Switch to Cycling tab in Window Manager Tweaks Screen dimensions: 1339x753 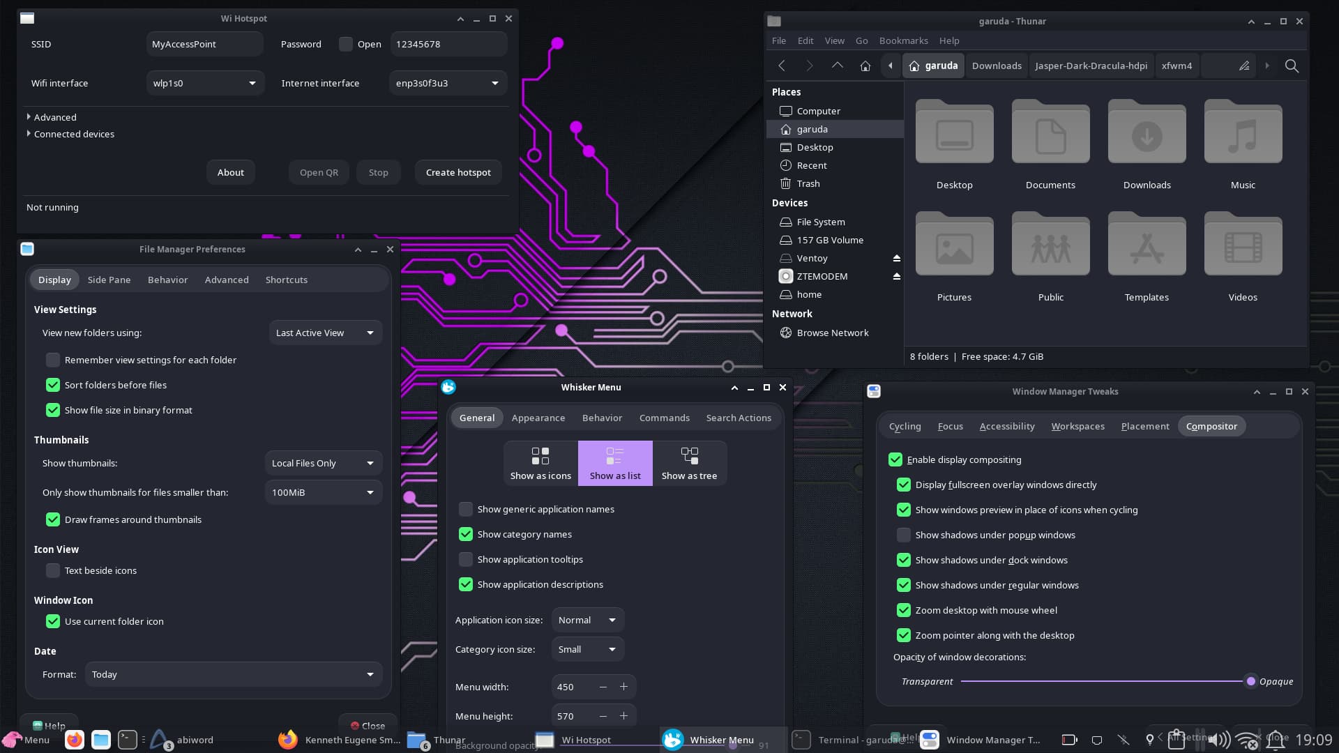click(x=905, y=426)
